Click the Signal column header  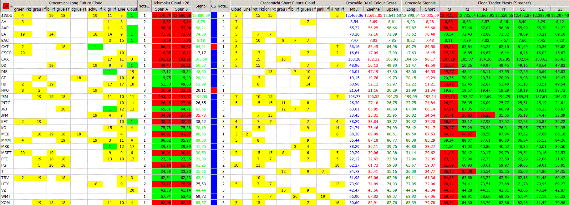201,6
